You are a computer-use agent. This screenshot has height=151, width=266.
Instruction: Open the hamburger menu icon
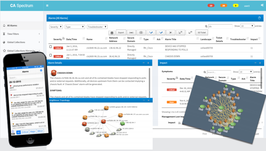[x=47, y=6]
